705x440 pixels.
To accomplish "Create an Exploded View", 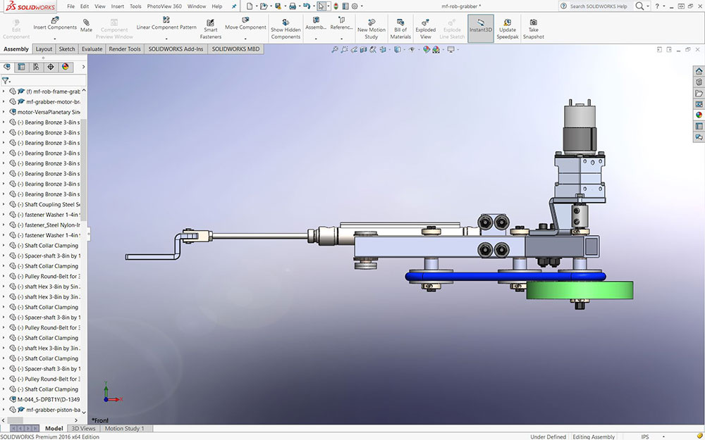I will tap(425, 23).
